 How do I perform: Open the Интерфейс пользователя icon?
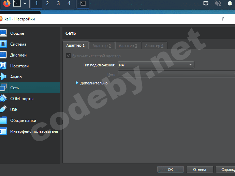[x=3, y=131]
